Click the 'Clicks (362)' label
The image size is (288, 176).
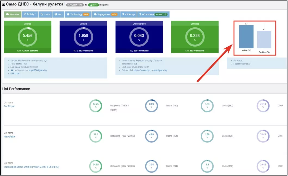(228, 106)
